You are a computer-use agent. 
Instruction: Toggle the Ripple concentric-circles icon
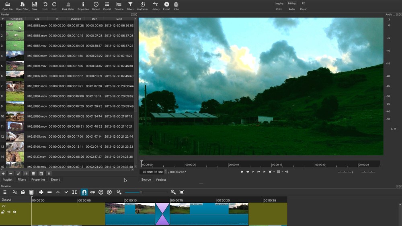(x=101, y=192)
